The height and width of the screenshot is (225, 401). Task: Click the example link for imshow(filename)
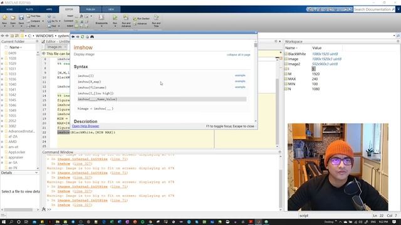240,87
